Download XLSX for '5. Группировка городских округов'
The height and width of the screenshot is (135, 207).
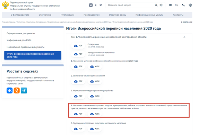pos(95,129)
